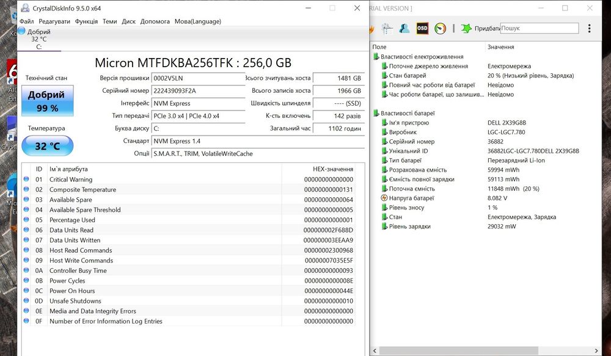Select the Розрахована ємність row
Viewport: 611px width, 356px height.
(486, 170)
